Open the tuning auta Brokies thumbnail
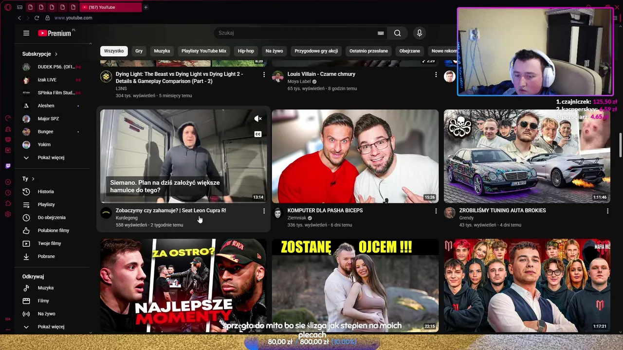Viewport: 623px width, 350px height. pyautogui.click(x=527, y=156)
